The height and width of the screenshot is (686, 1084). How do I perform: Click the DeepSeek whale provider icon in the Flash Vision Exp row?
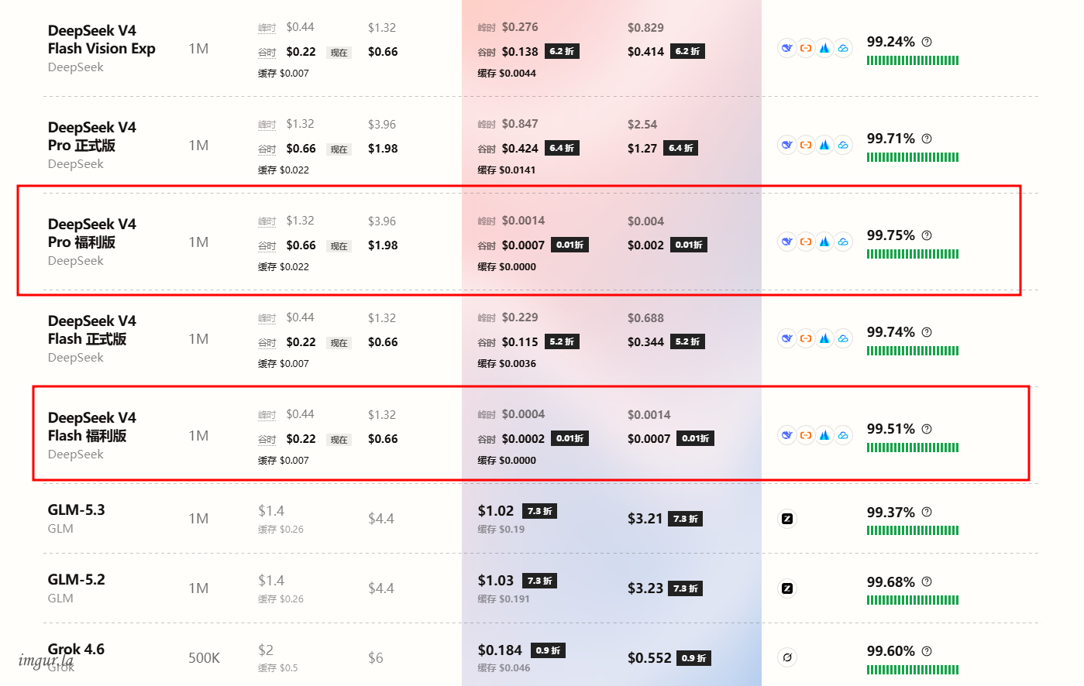pos(787,48)
